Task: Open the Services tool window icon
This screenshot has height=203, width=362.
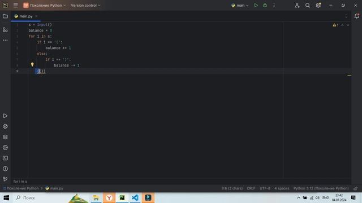Action: tap(5, 148)
